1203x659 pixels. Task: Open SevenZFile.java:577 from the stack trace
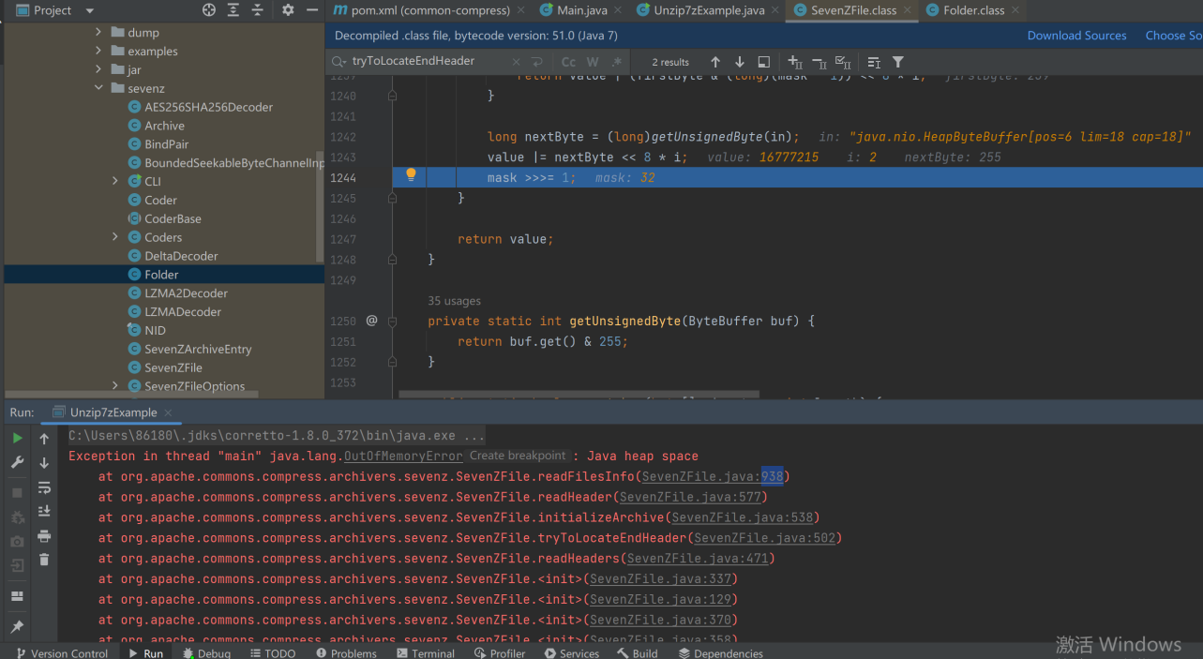click(x=692, y=497)
